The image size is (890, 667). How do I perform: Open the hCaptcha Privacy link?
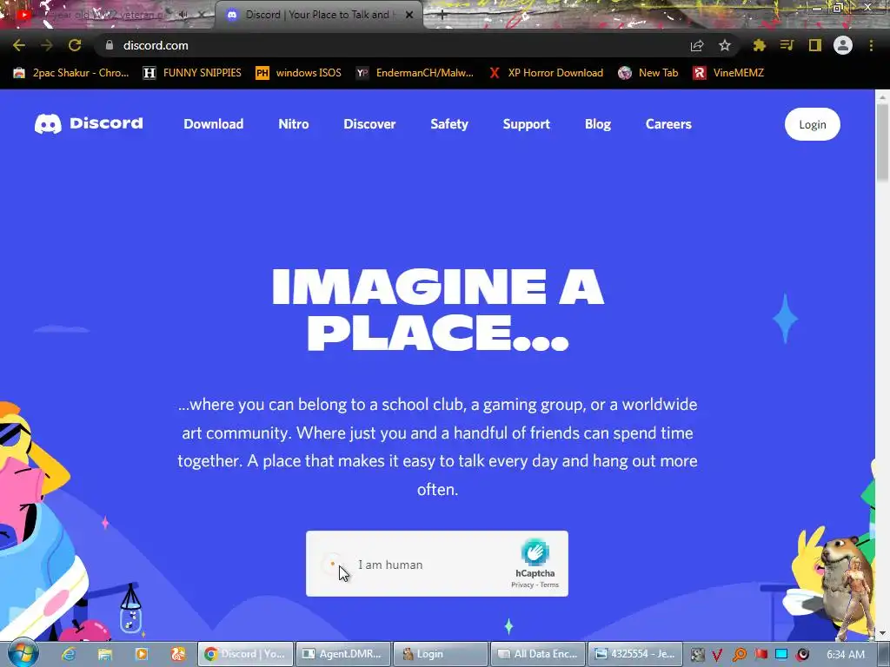pos(522,584)
